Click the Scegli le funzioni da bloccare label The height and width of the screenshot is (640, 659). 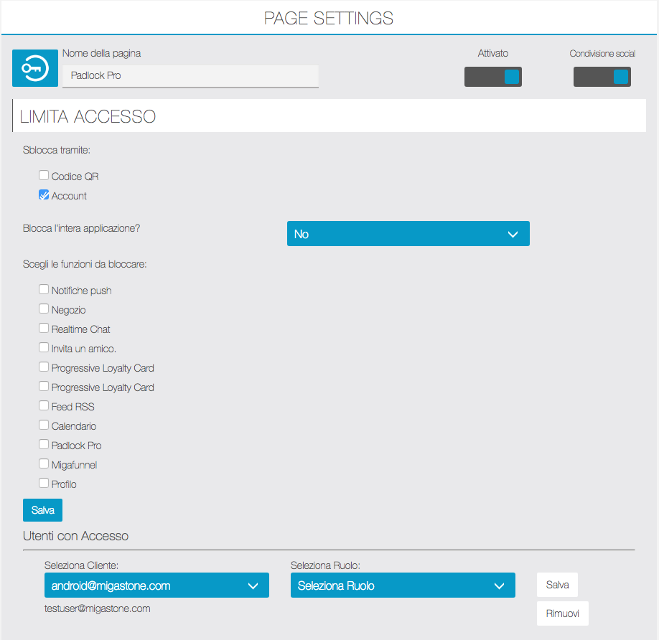click(x=85, y=264)
